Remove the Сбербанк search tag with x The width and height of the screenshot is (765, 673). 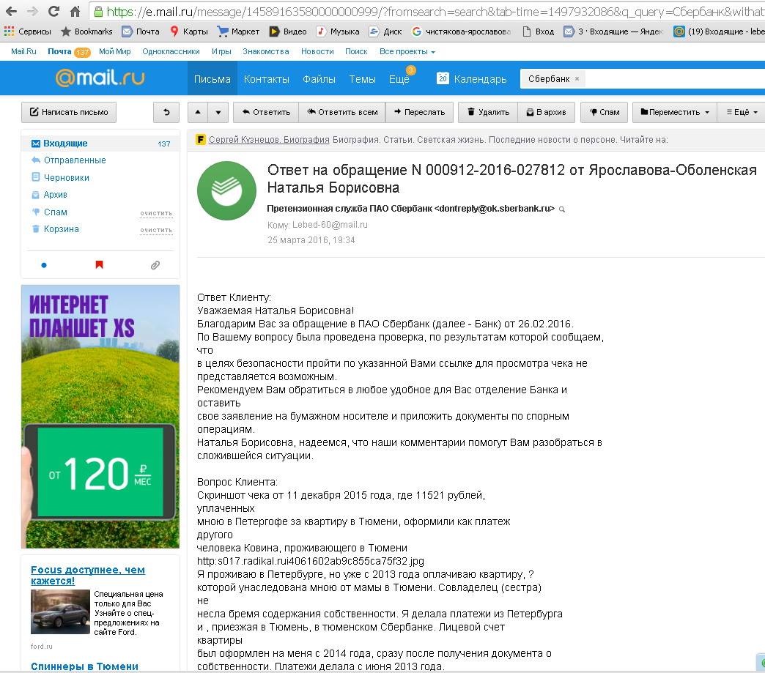tap(577, 78)
